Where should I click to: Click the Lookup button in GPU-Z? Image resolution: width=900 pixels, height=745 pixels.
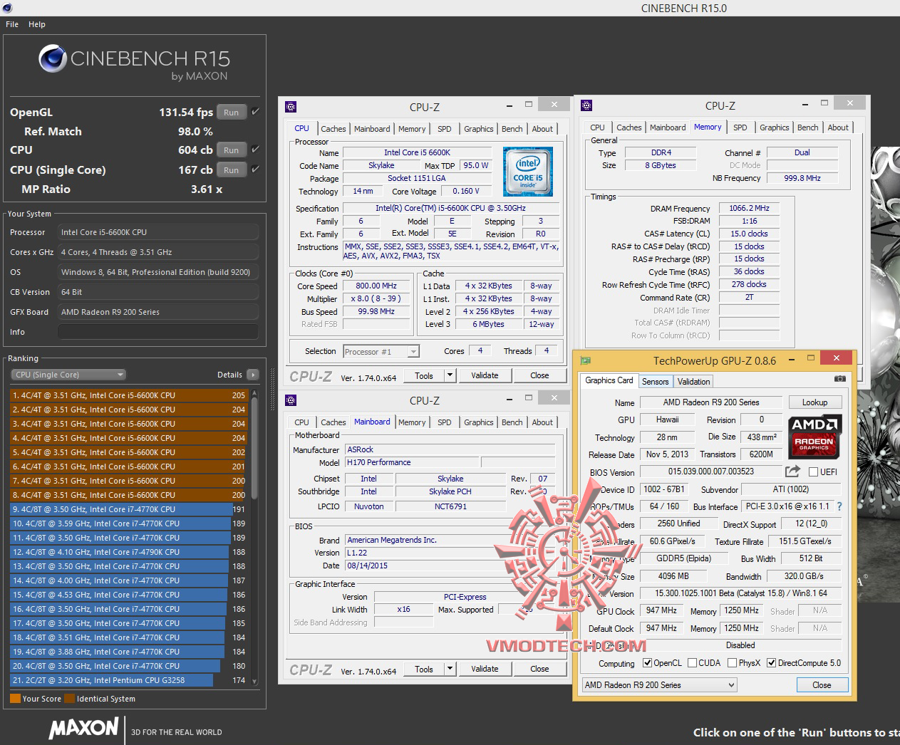point(814,402)
